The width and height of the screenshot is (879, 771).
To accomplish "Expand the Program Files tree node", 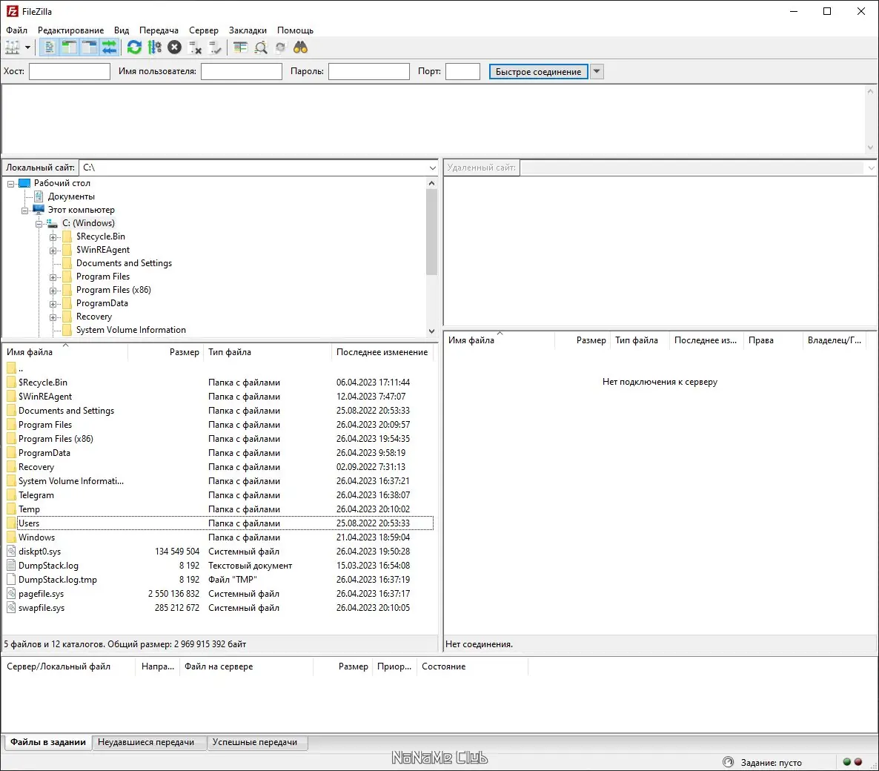I will (53, 277).
